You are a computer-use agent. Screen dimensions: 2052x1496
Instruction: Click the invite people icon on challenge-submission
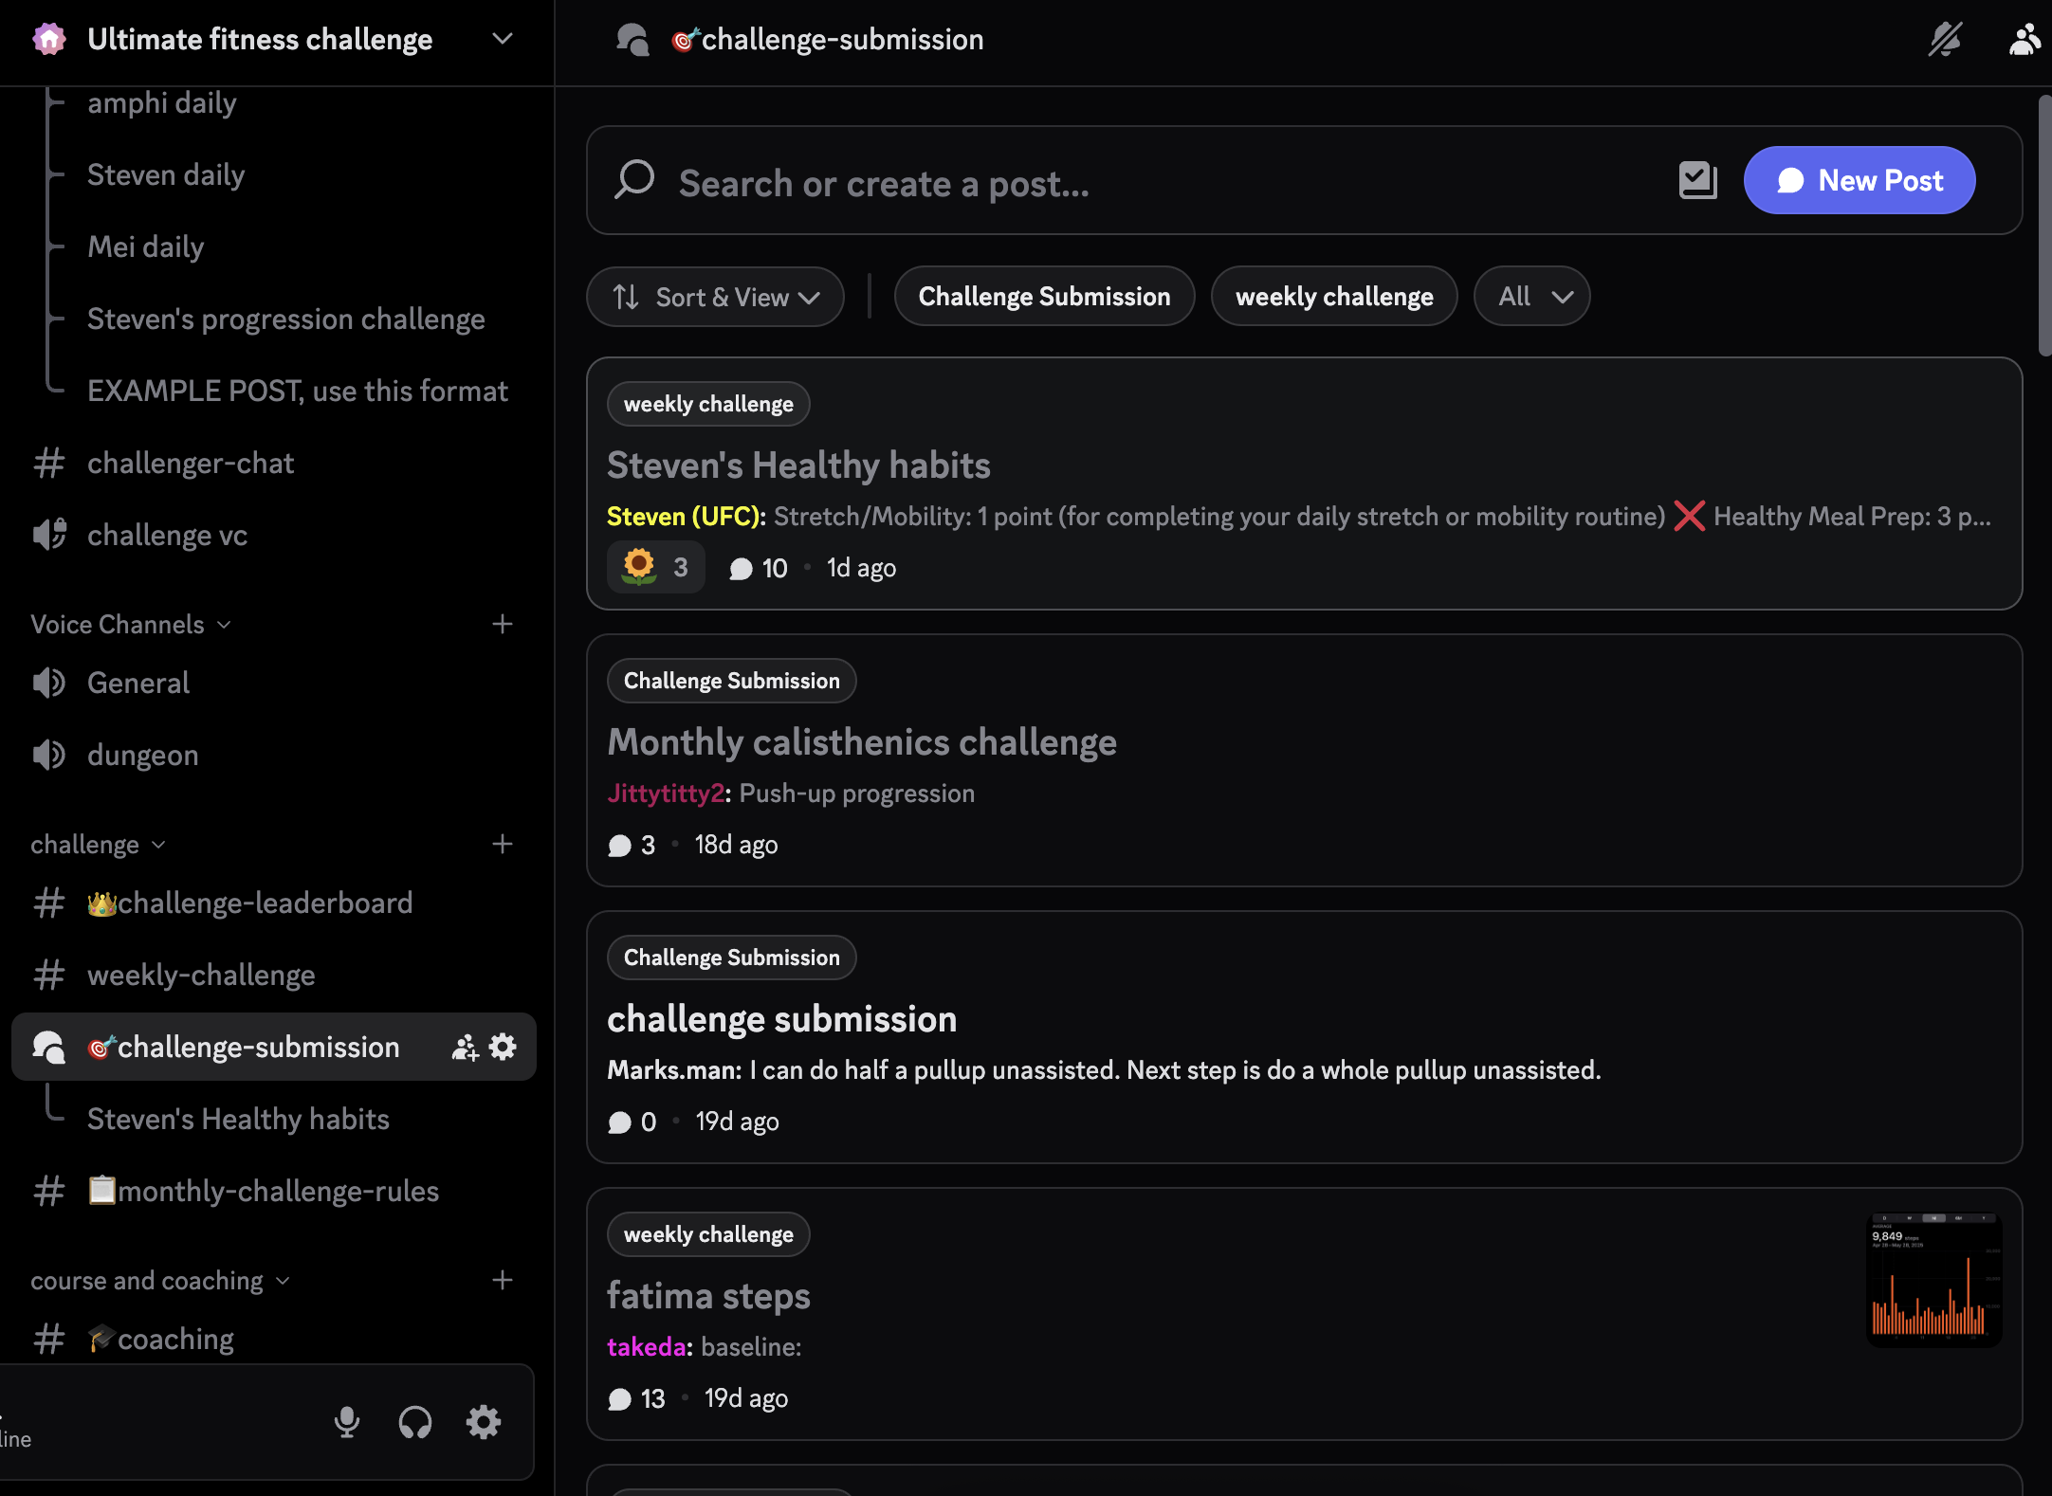point(465,1047)
